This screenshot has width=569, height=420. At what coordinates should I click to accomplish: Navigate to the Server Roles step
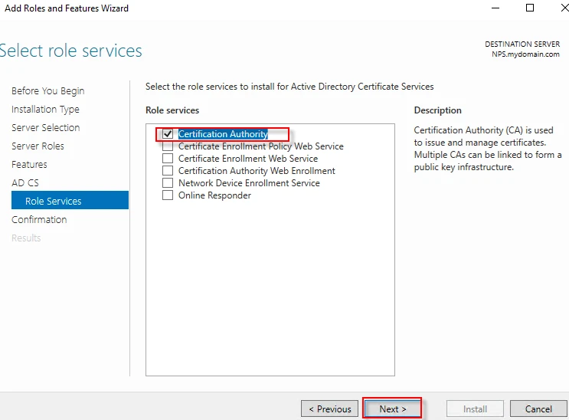38,146
